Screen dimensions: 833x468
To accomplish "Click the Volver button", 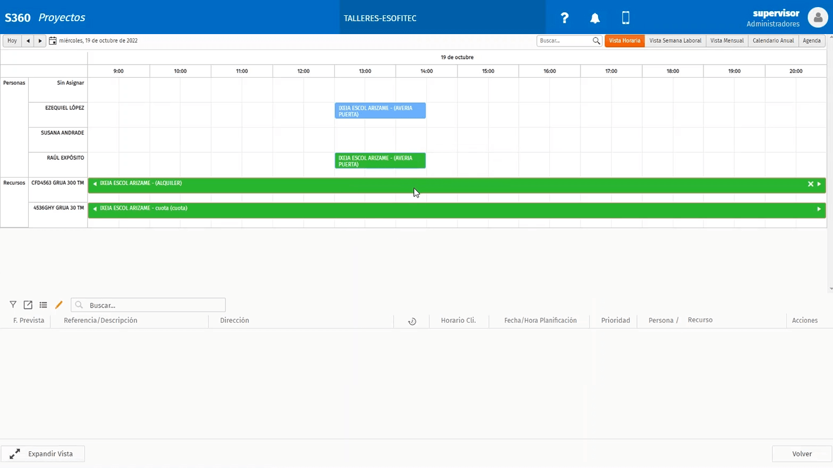I will [x=802, y=454].
